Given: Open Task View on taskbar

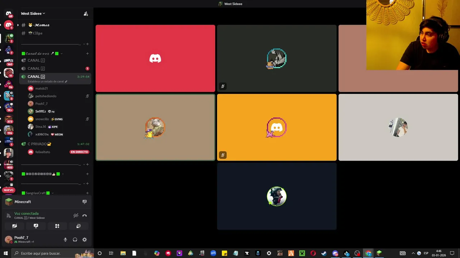Looking at the screenshot, I should tap(111, 253).
